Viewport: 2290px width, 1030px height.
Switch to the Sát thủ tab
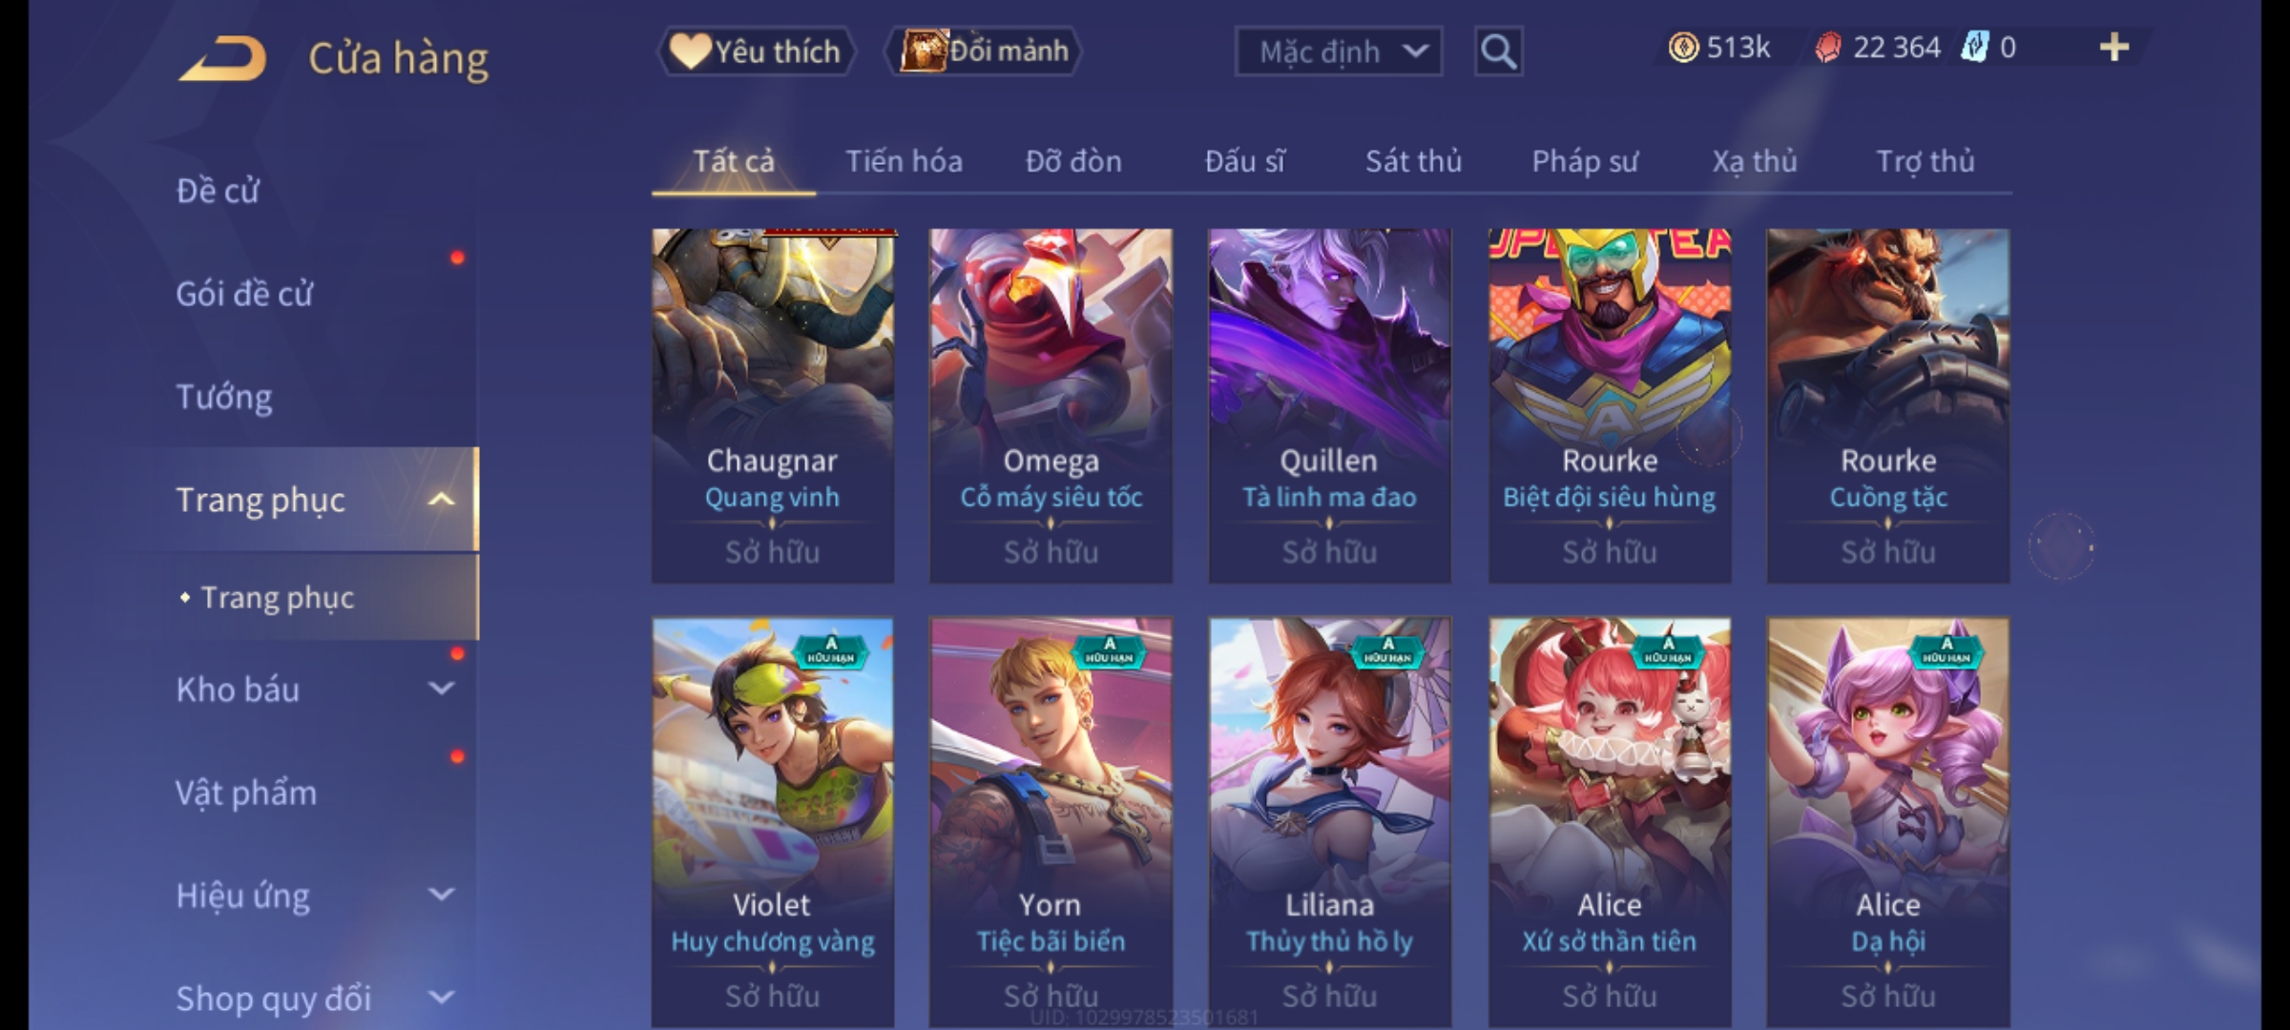pos(1413,161)
